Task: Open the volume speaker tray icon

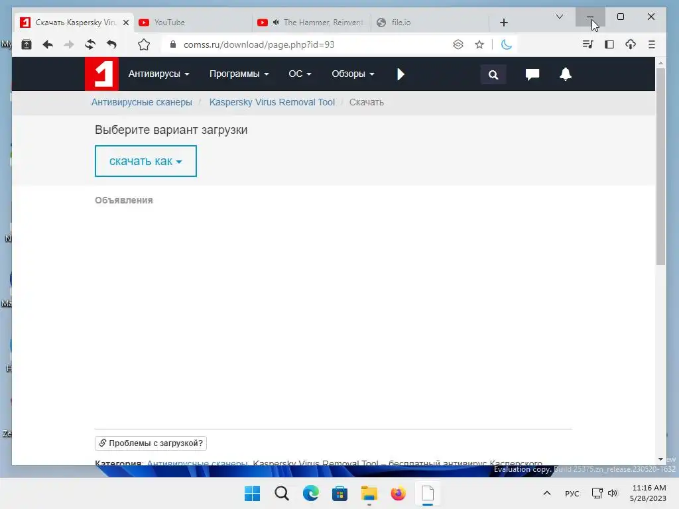Action: click(x=613, y=493)
